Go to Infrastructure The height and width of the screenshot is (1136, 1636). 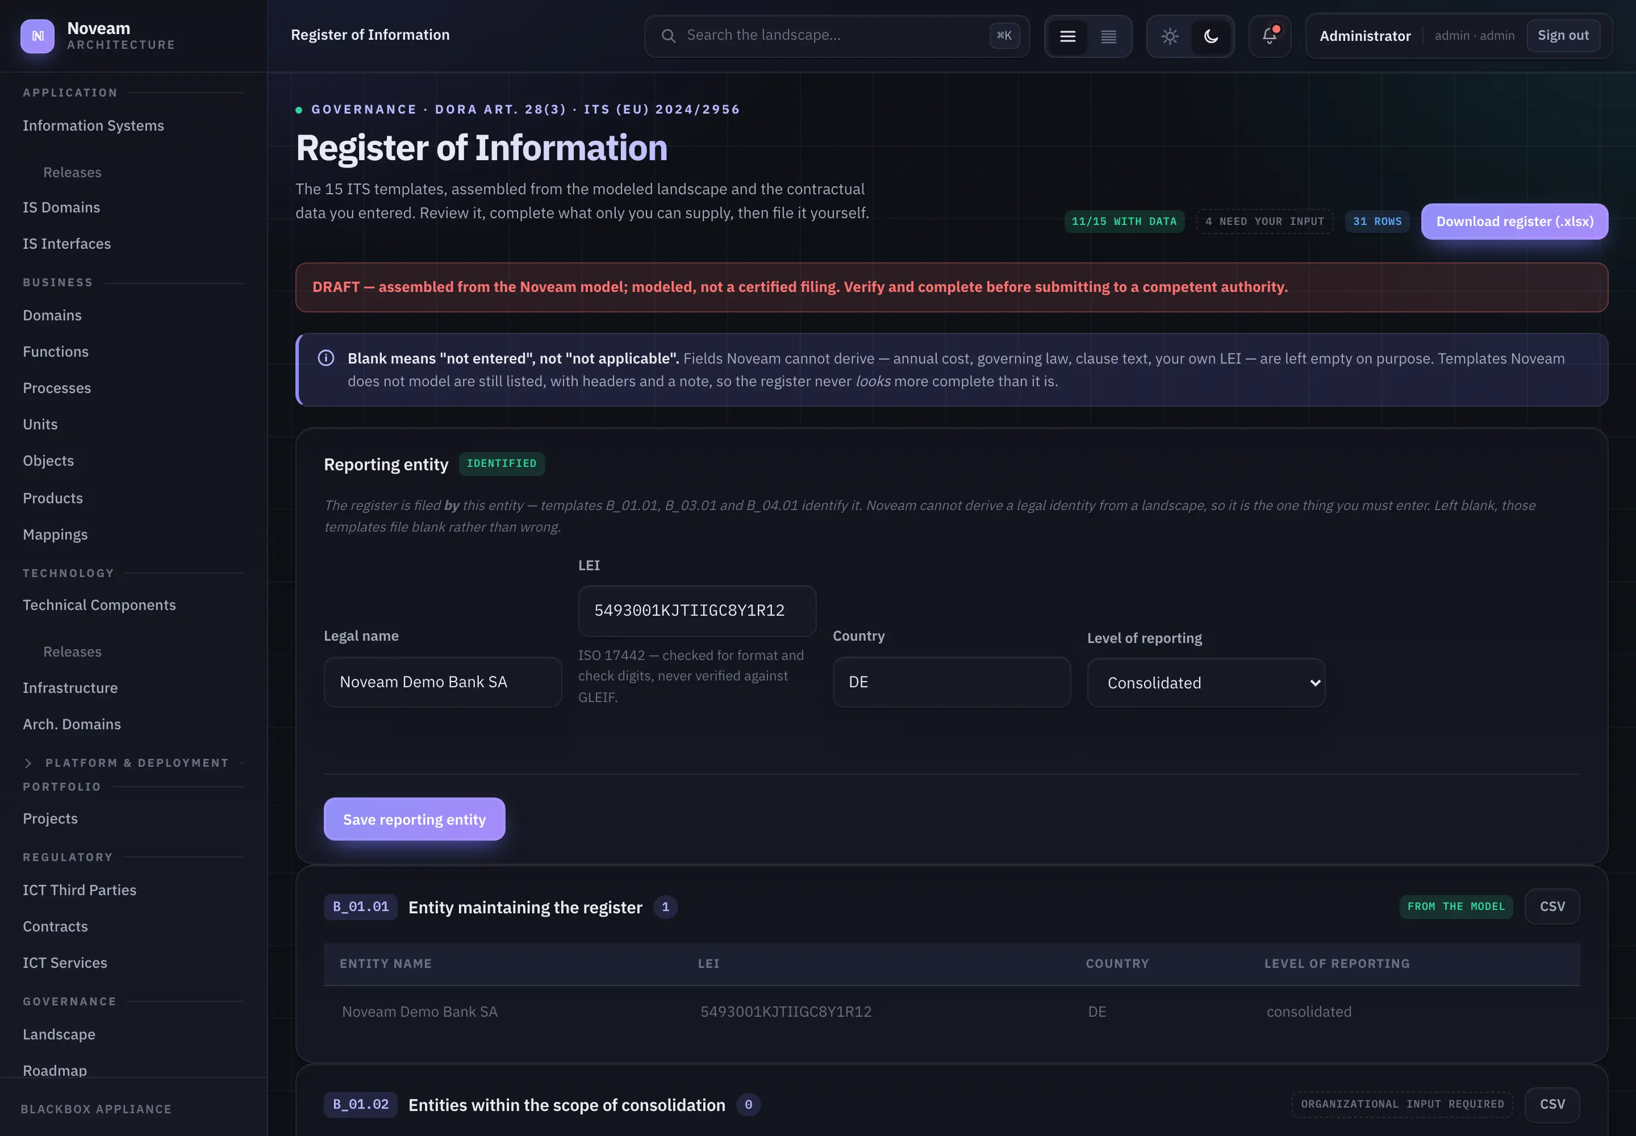coord(70,688)
